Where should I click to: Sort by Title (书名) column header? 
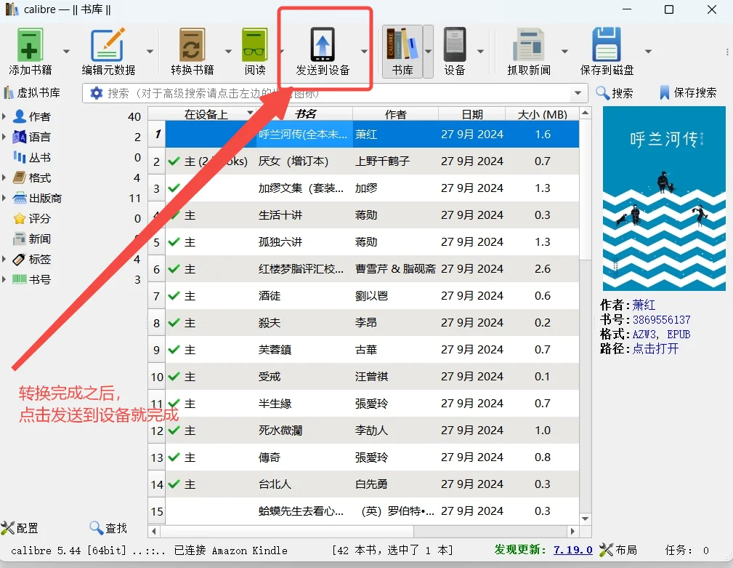[305, 114]
